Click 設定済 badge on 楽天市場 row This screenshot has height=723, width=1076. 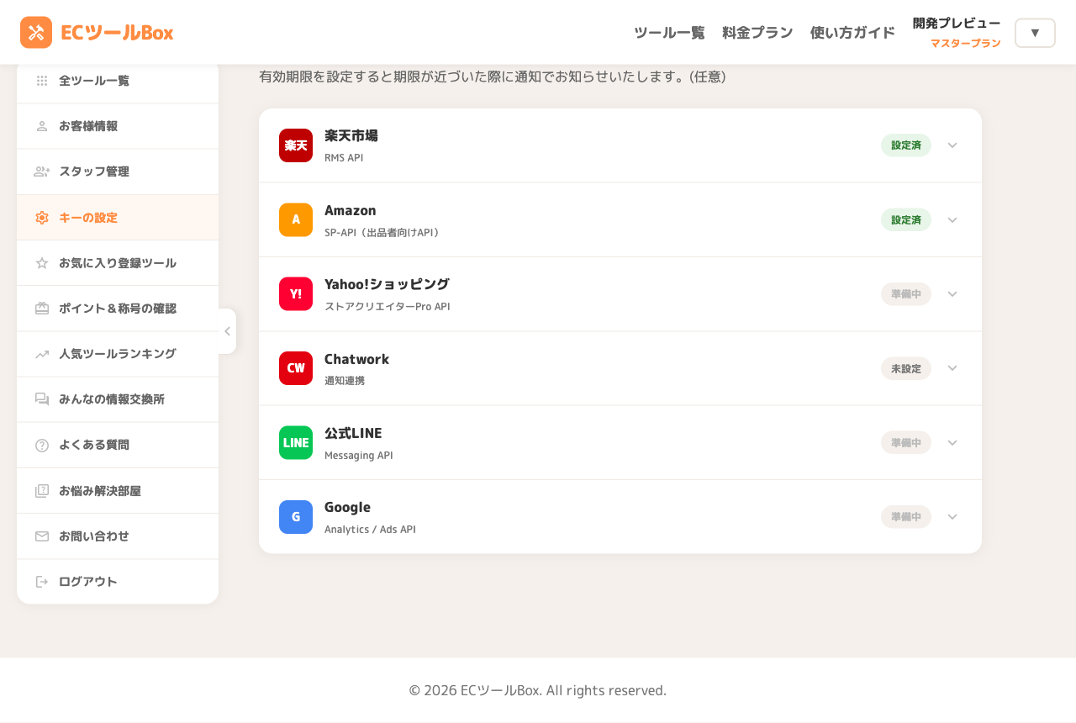click(906, 145)
